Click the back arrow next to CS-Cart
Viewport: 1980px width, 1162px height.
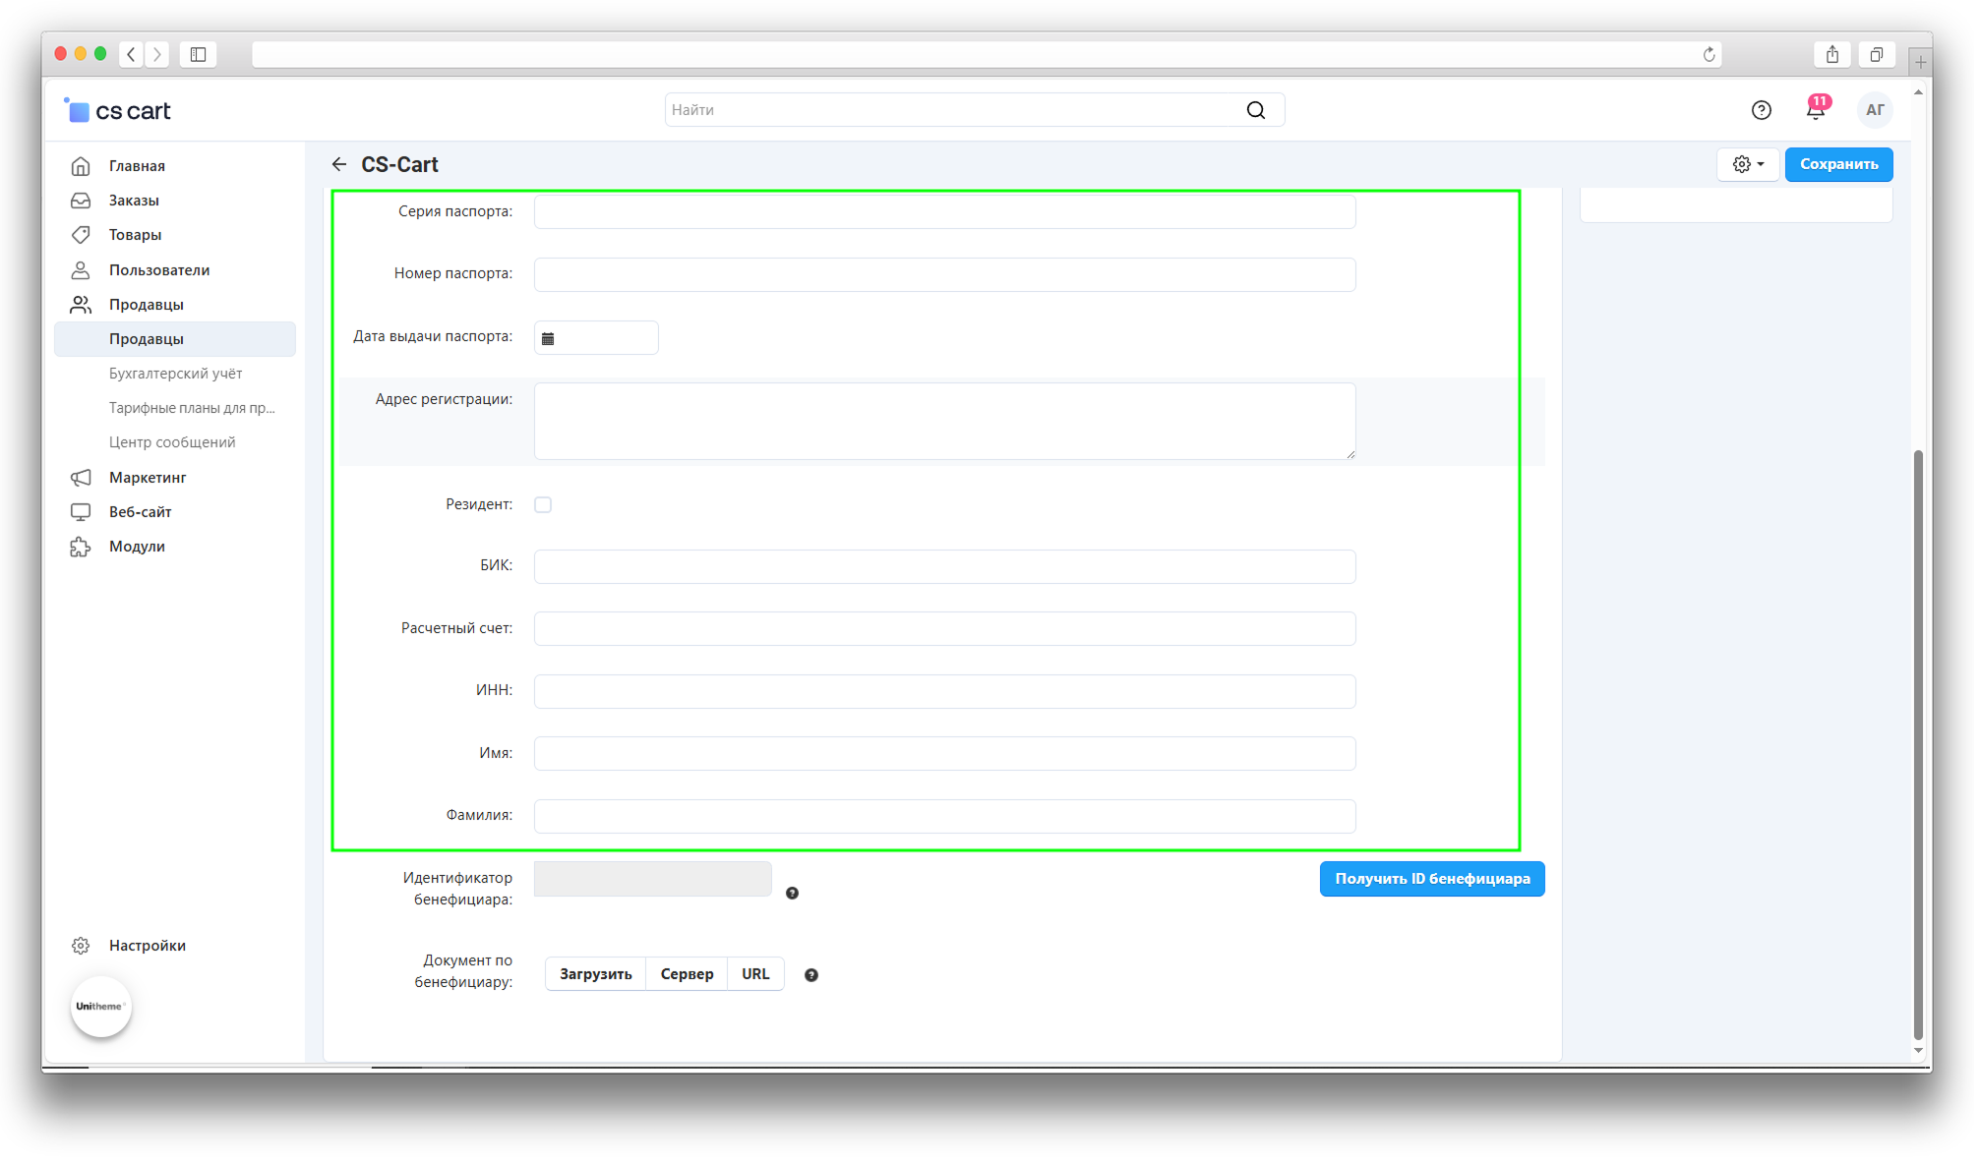339,164
